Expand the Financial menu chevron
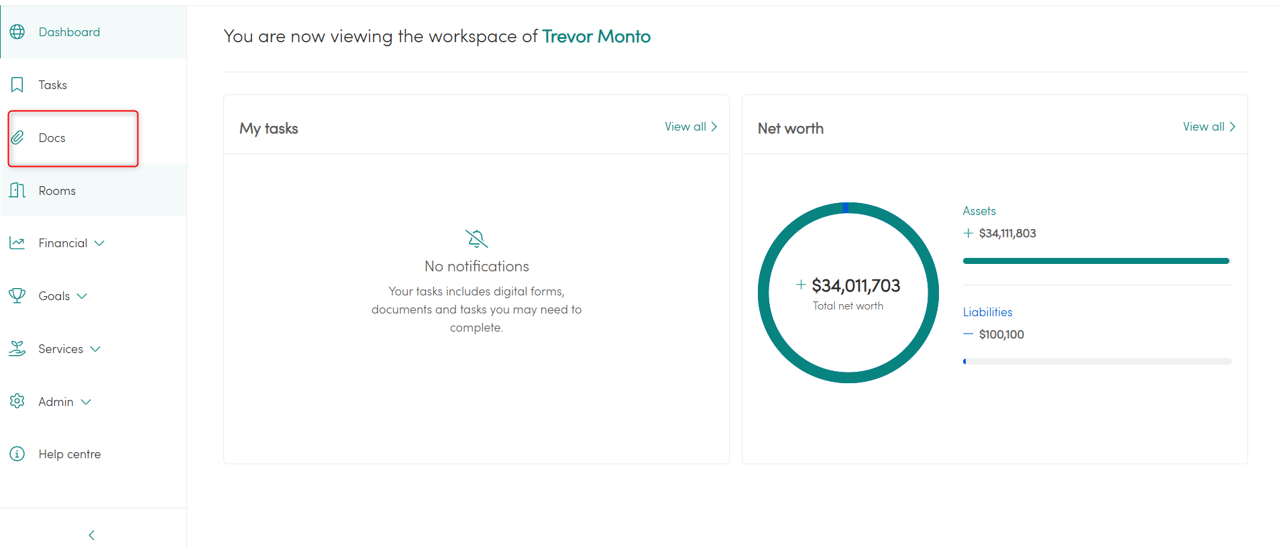 (99, 243)
